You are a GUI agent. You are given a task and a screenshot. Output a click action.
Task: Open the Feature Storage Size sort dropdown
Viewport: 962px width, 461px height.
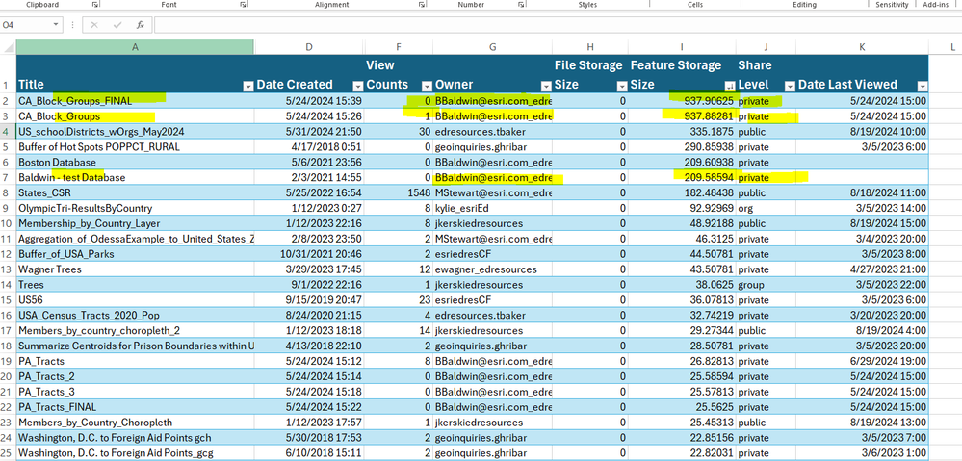[729, 86]
